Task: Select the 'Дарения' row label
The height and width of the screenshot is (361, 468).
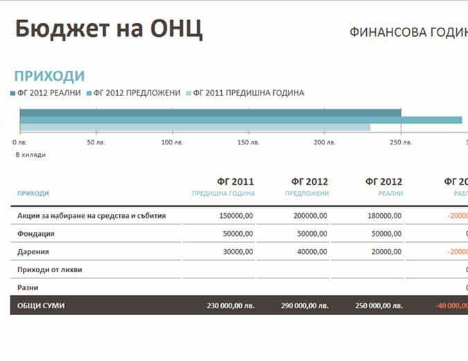Action: point(33,251)
